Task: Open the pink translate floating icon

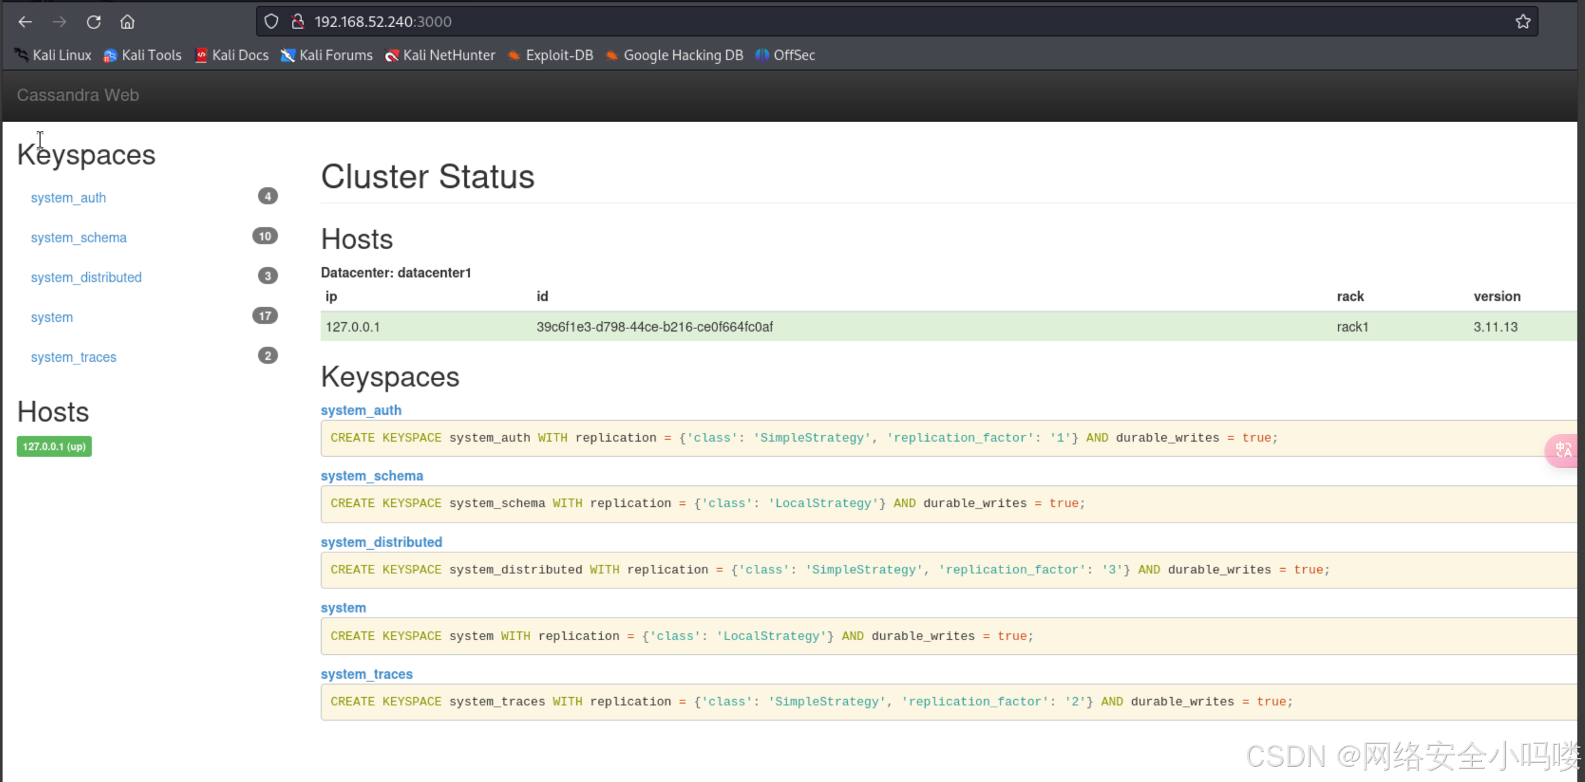Action: [x=1563, y=450]
